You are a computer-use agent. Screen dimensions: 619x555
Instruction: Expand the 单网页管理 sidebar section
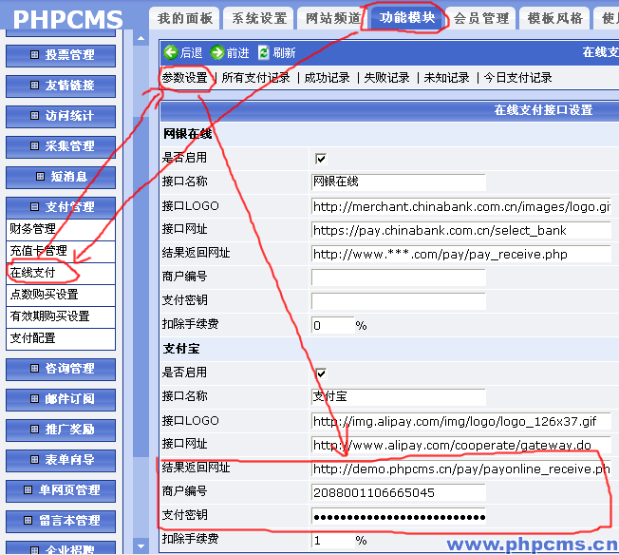pyautogui.click(x=61, y=490)
